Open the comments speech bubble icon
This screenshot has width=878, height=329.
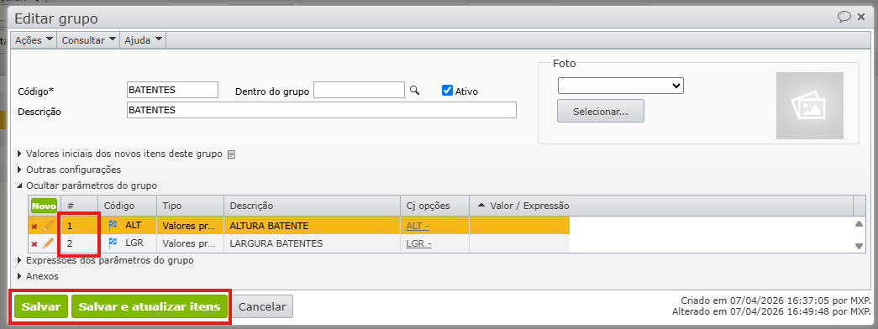click(x=844, y=17)
